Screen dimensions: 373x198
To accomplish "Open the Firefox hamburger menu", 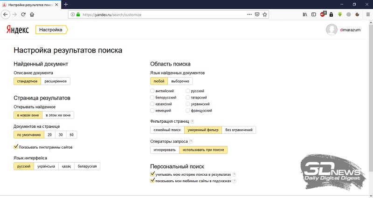I will [368, 14].
